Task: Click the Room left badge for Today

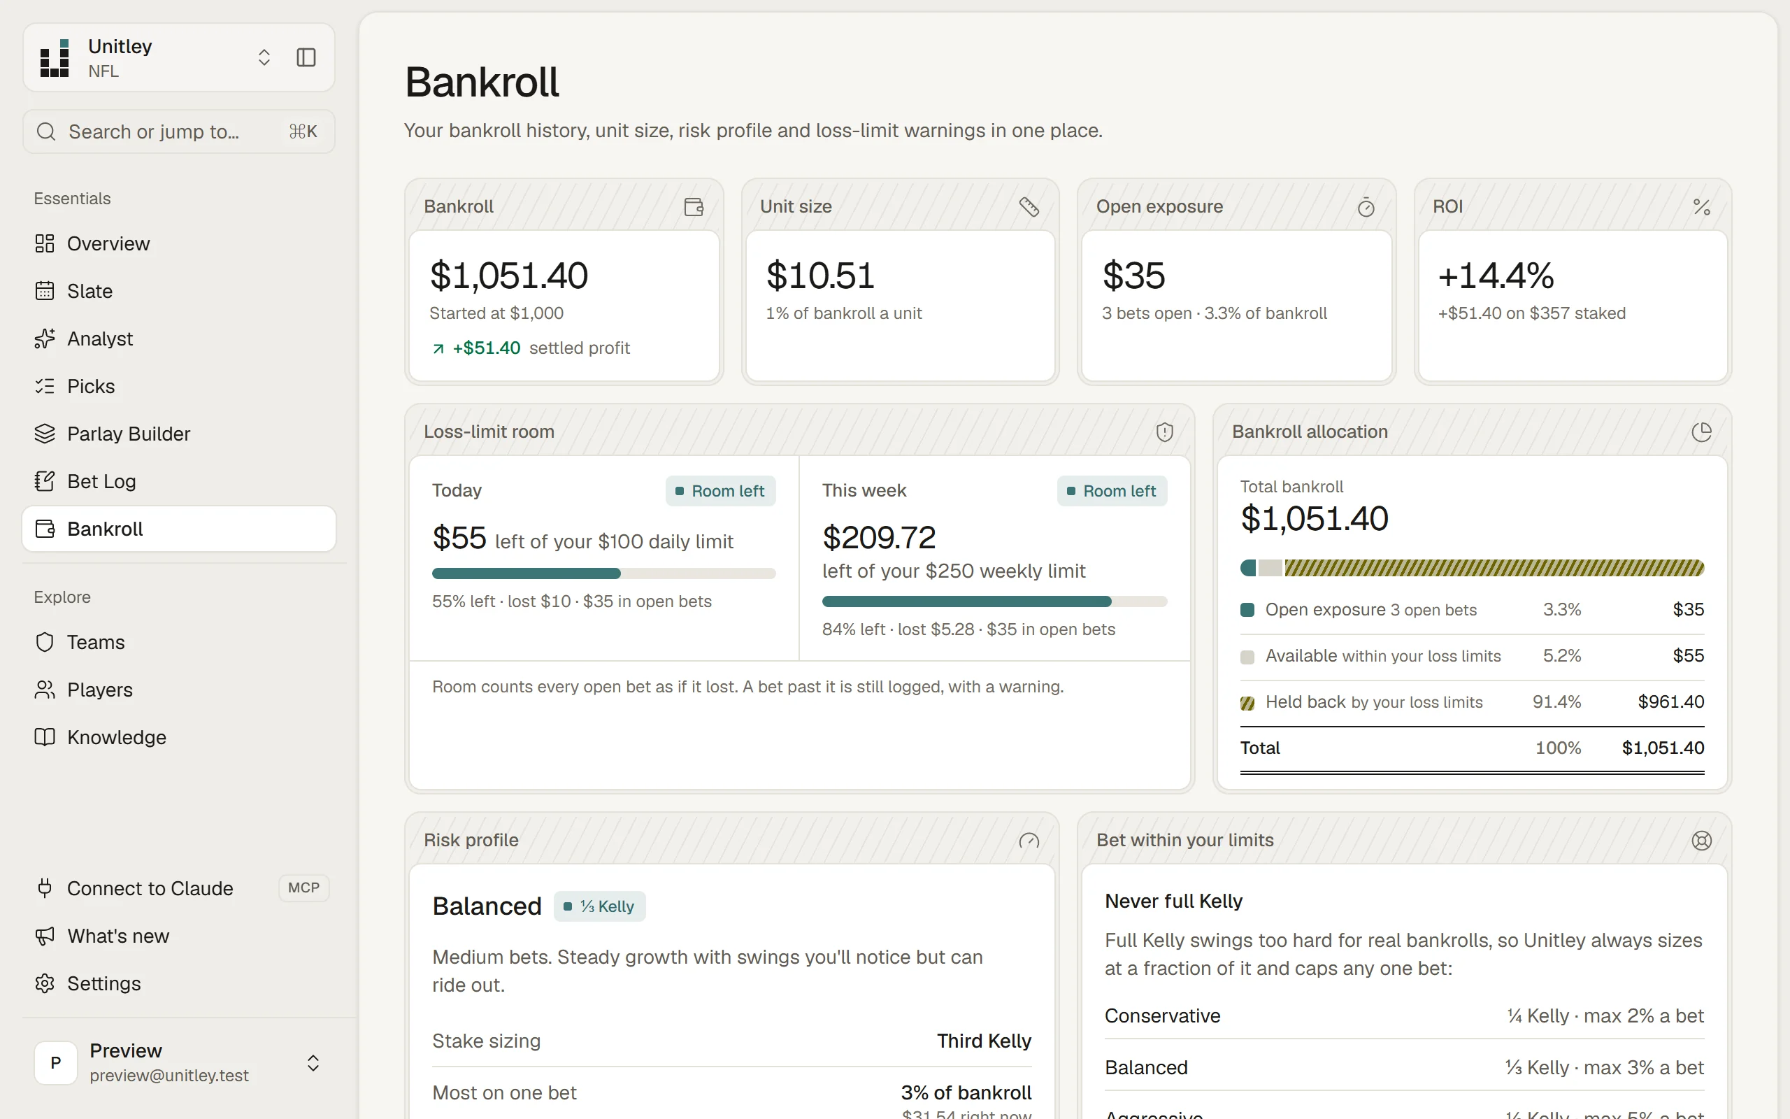Action: click(x=720, y=492)
